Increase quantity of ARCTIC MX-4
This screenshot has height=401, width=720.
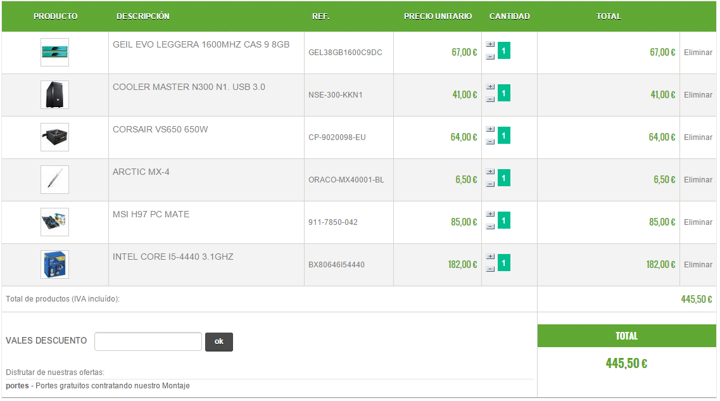[x=490, y=171]
